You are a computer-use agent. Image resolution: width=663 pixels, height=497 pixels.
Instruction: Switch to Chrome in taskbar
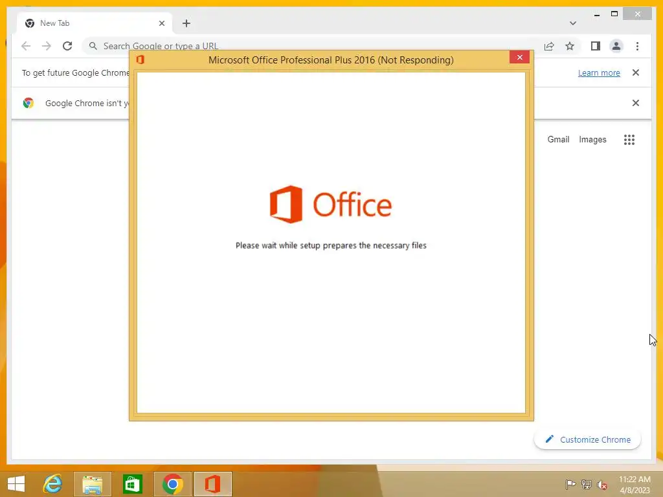(x=172, y=484)
